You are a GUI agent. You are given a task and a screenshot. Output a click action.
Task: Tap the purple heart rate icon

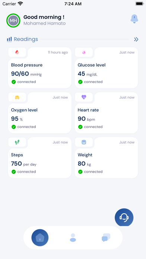[84, 97]
